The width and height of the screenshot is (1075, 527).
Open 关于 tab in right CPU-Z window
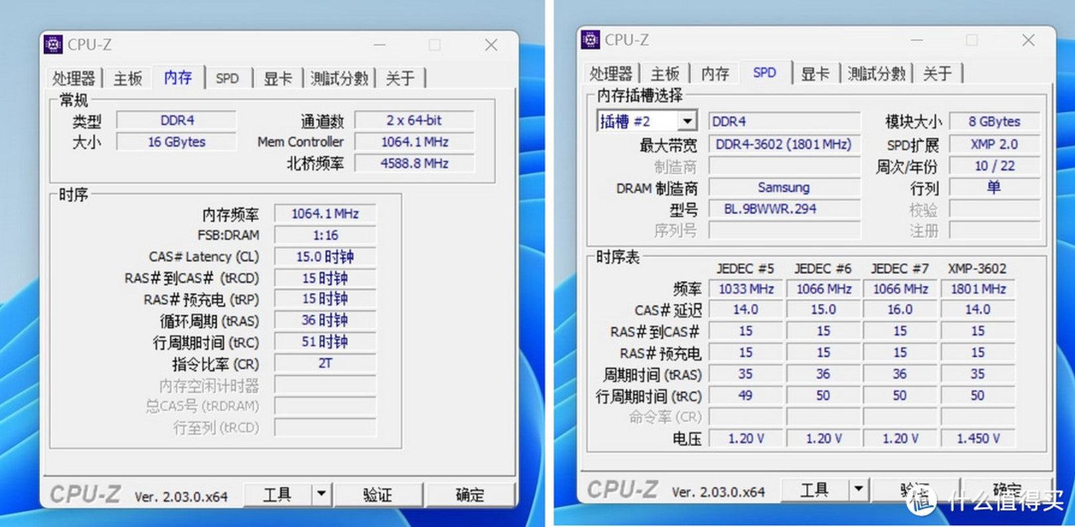tap(937, 73)
